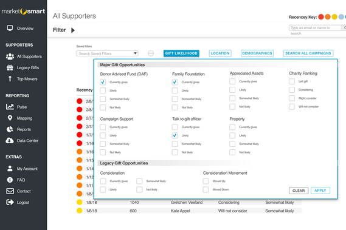Click the Clear button
Image resolution: width=346 pixels, height=230 pixels.
(x=299, y=191)
